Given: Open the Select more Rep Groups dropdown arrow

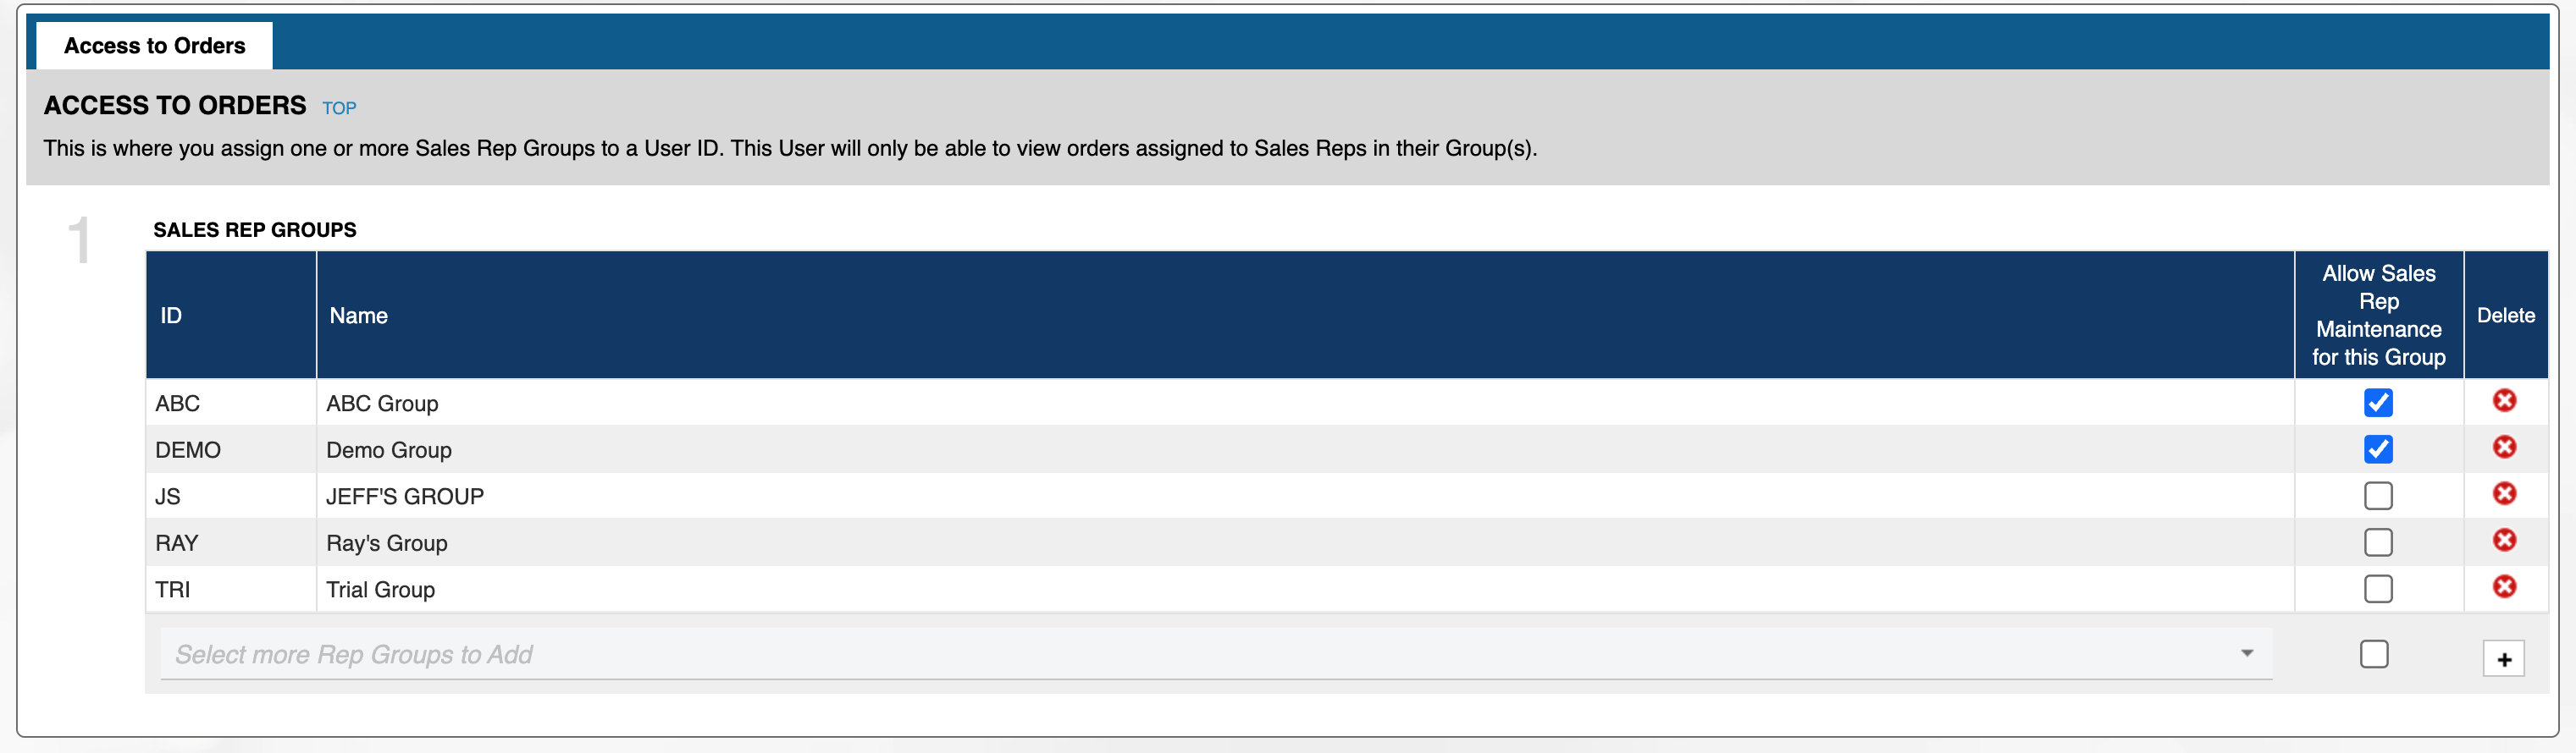Looking at the screenshot, I should [2247, 653].
